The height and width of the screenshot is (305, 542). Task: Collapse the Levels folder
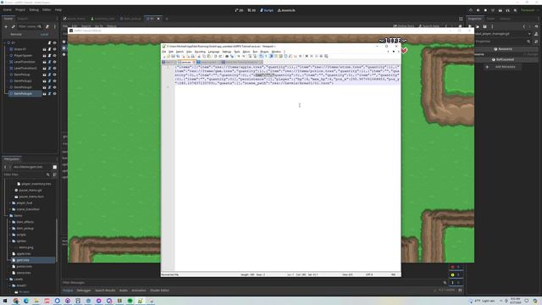8,279
